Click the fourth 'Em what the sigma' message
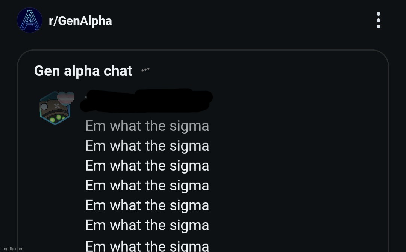The height and width of the screenshot is (252, 406). pos(147,185)
